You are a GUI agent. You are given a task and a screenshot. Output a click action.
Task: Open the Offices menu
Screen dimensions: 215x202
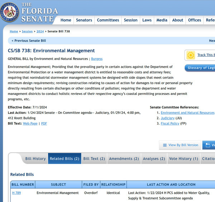pos(195,20)
